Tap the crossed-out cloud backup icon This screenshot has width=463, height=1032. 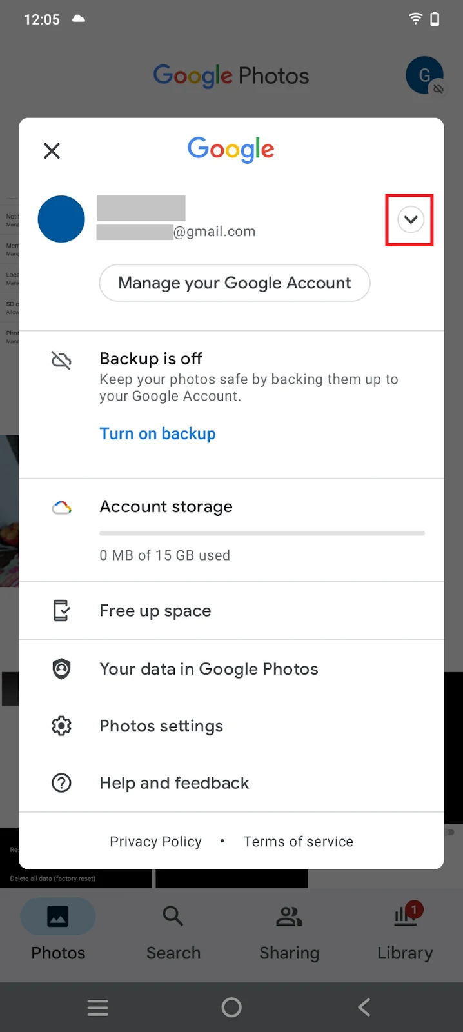click(x=61, y=360)
